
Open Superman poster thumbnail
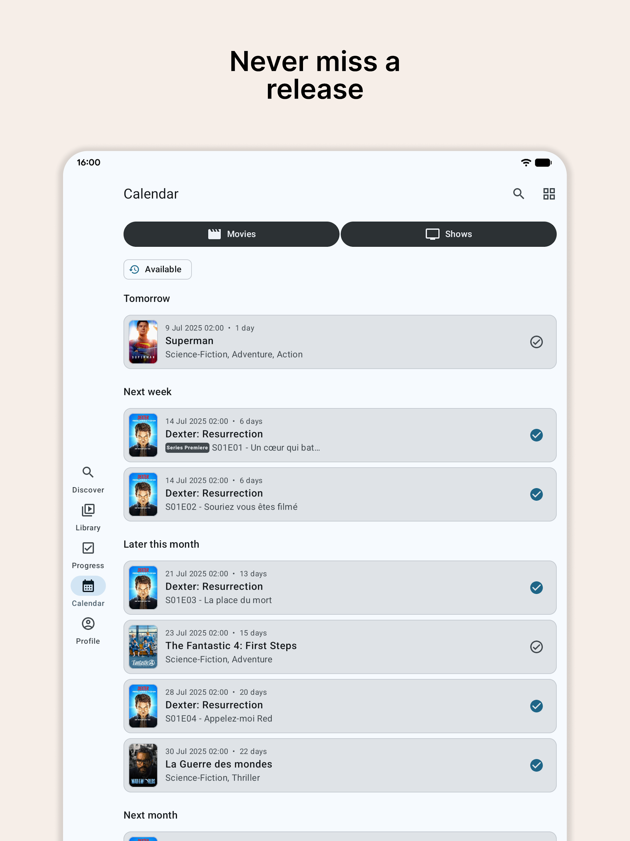coord(143,342)
